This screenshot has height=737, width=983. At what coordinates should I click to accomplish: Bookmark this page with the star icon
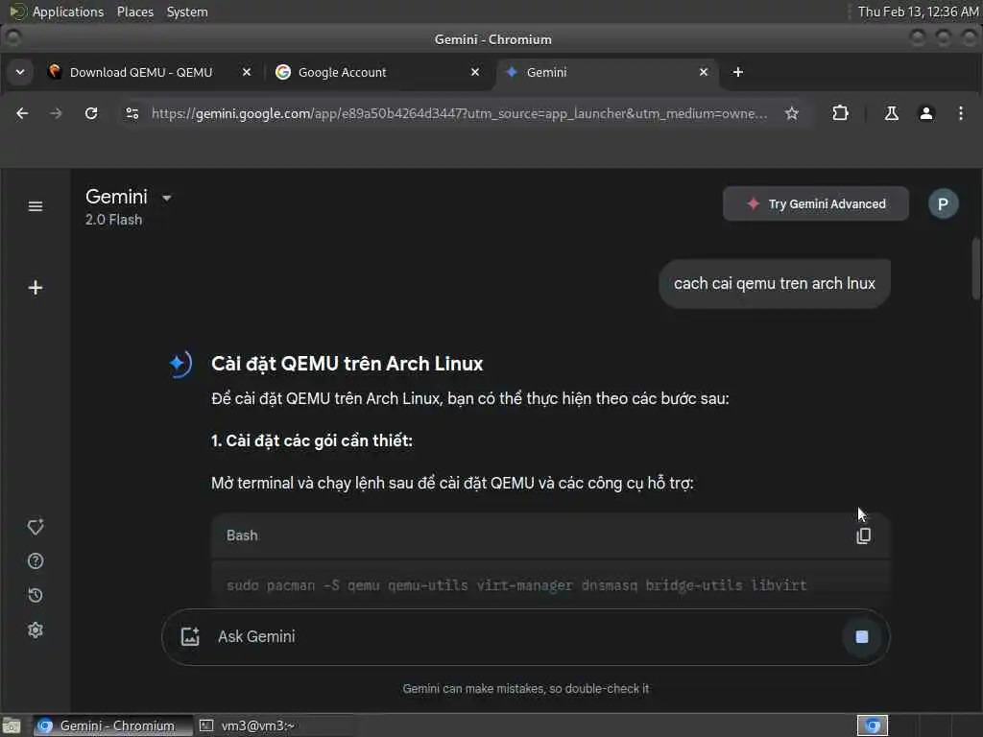tap(792, 113)
